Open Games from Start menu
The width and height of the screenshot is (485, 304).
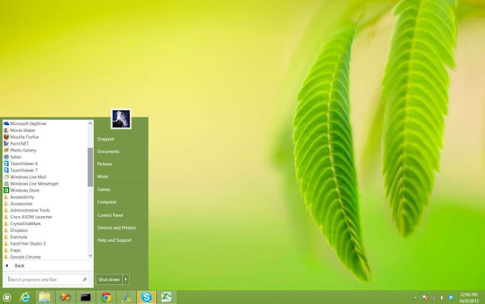[x=104, y=190]
